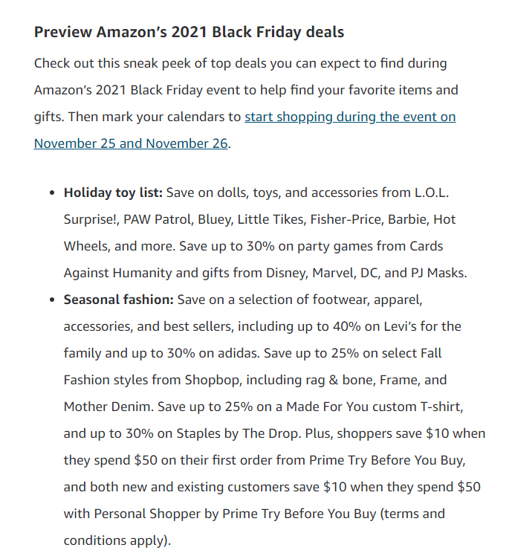Click the bold "Seasonal fashion:" label
Image resolution: width=512 pixels, height=559 pixels.
[119, 300]
